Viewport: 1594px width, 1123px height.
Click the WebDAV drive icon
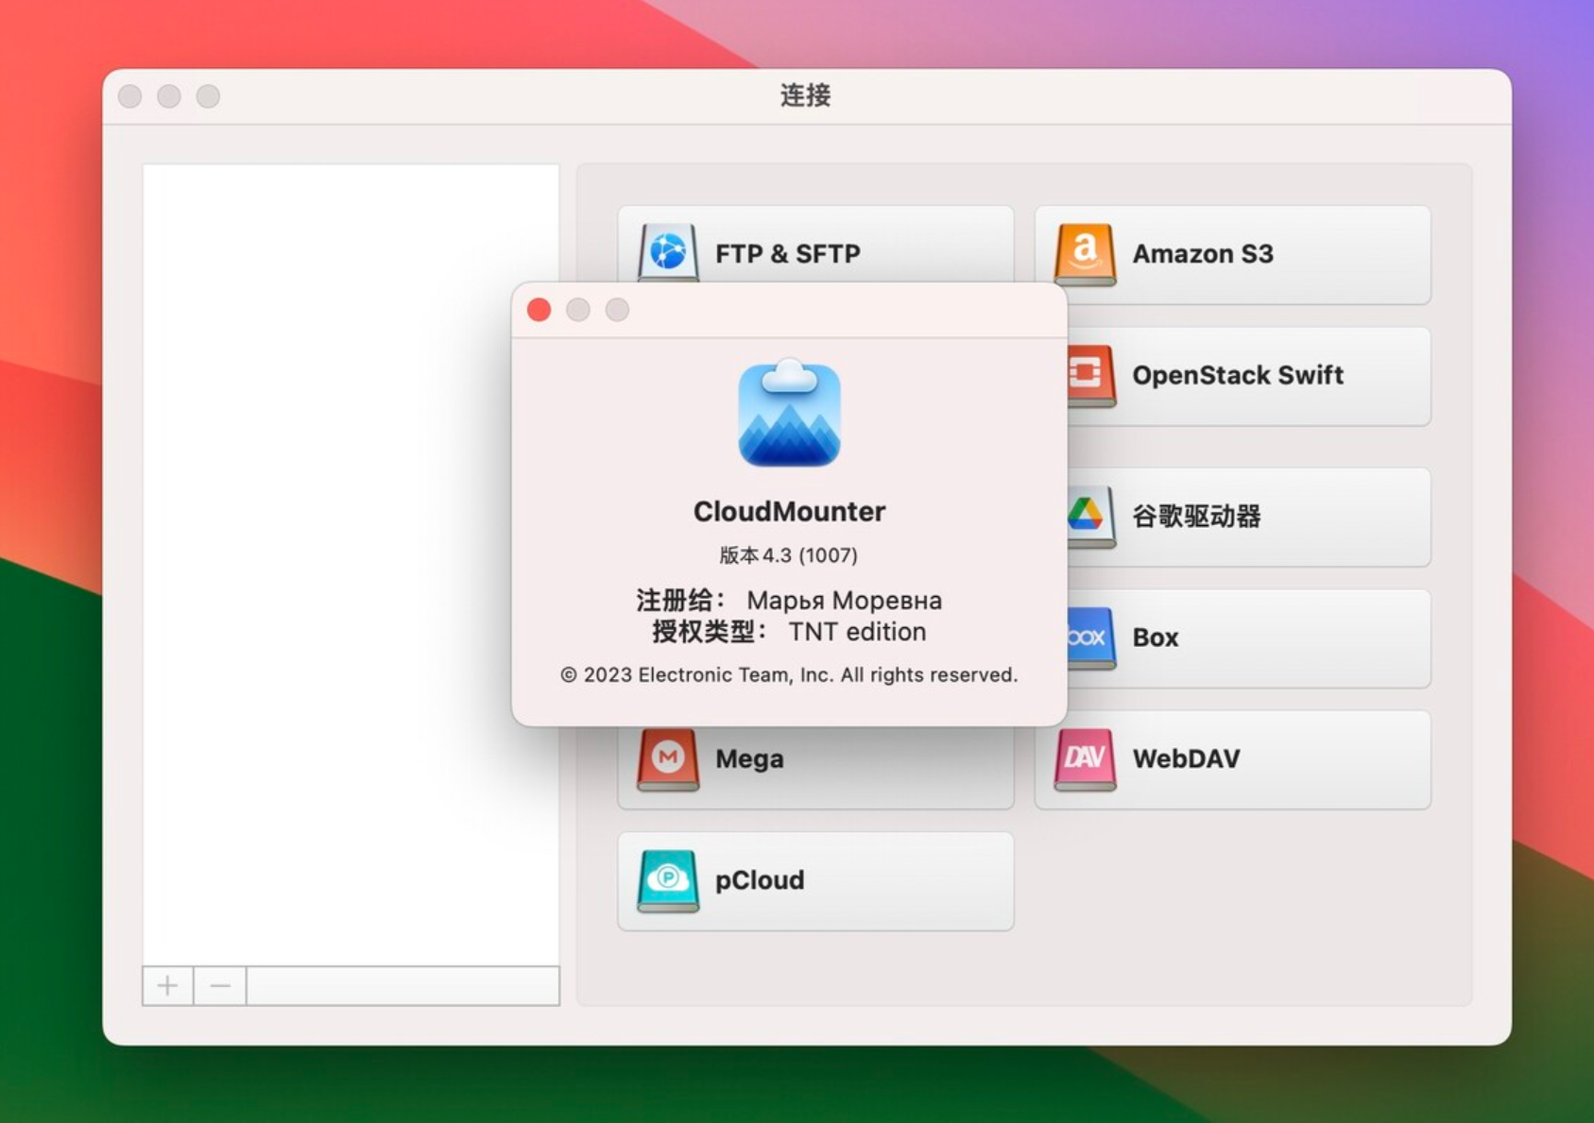[x=1085, y=758]
